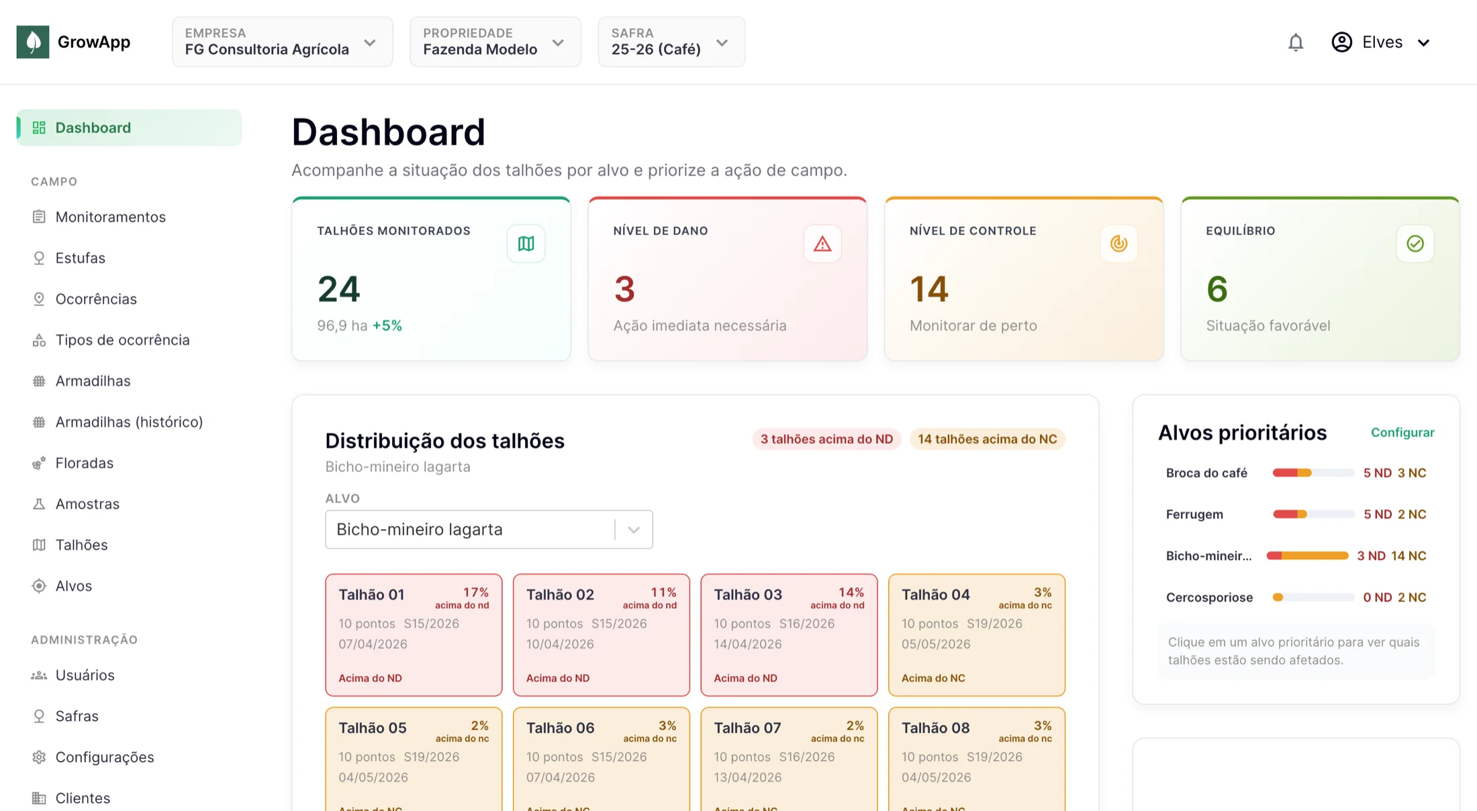Click the Amostras flask icon

coord(39,504)
